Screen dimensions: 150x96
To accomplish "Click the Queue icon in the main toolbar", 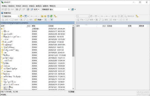I will pyautogui.click(x=32, y=9).
